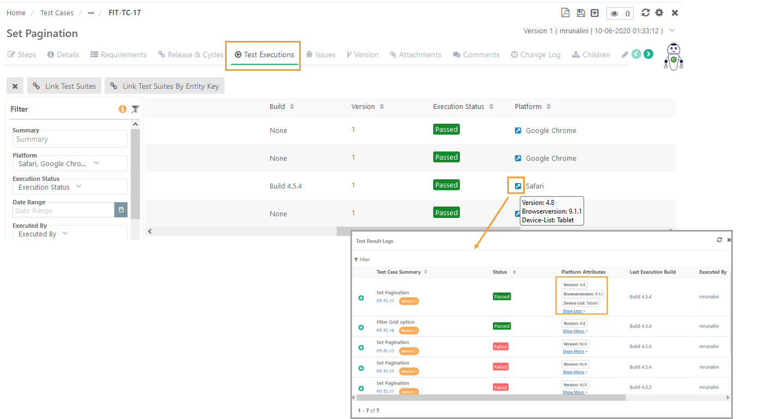The height and width of the screenshot is (419, 771).
Task: Switch to the Issues tab
Action: point(320,54)
